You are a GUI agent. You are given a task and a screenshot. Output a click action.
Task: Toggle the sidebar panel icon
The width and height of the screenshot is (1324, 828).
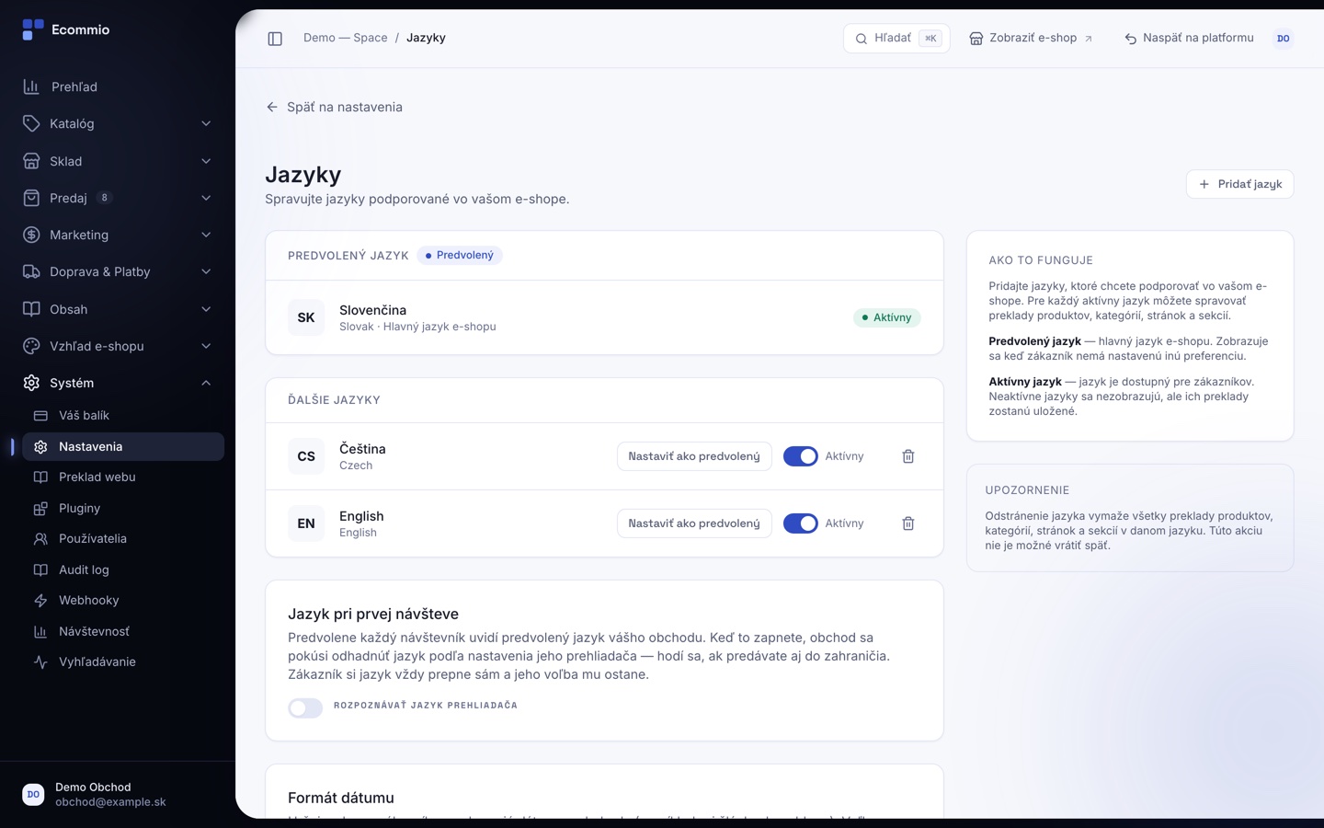275,39
